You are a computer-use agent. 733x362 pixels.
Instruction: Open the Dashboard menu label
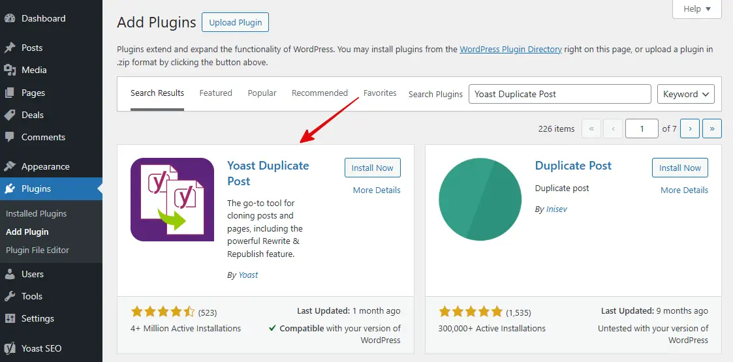coord(44,19)
